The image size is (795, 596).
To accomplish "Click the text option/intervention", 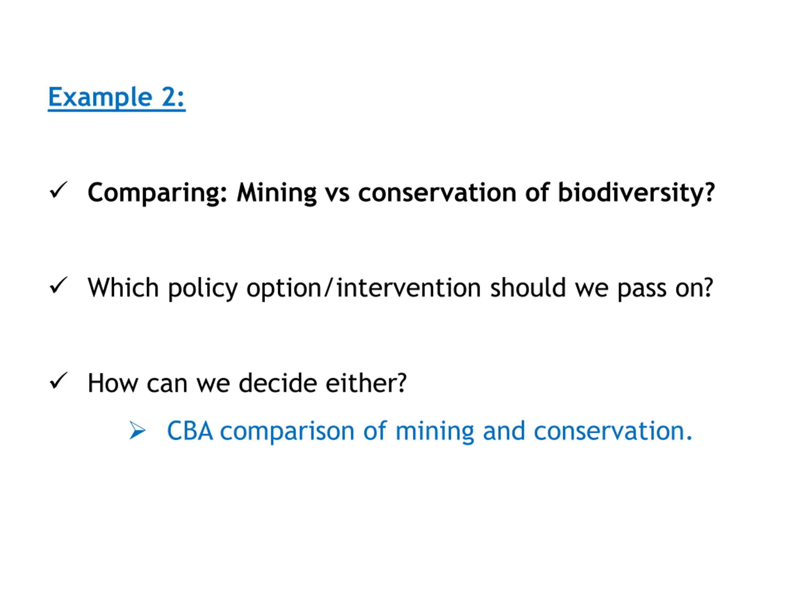I will [363, 288].
